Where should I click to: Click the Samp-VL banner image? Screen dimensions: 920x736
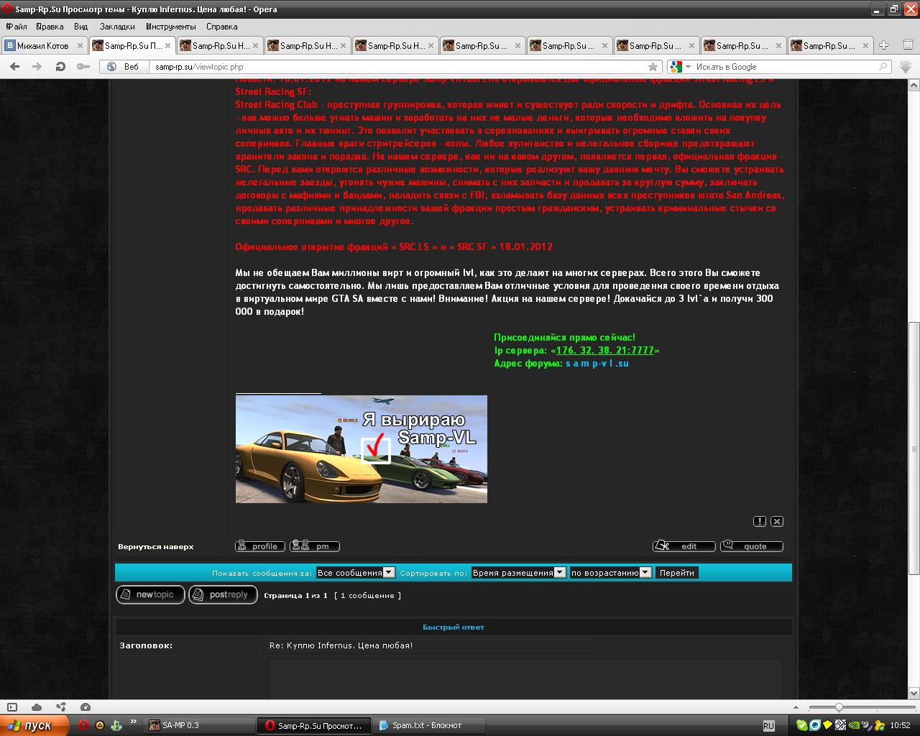[362, 449]
